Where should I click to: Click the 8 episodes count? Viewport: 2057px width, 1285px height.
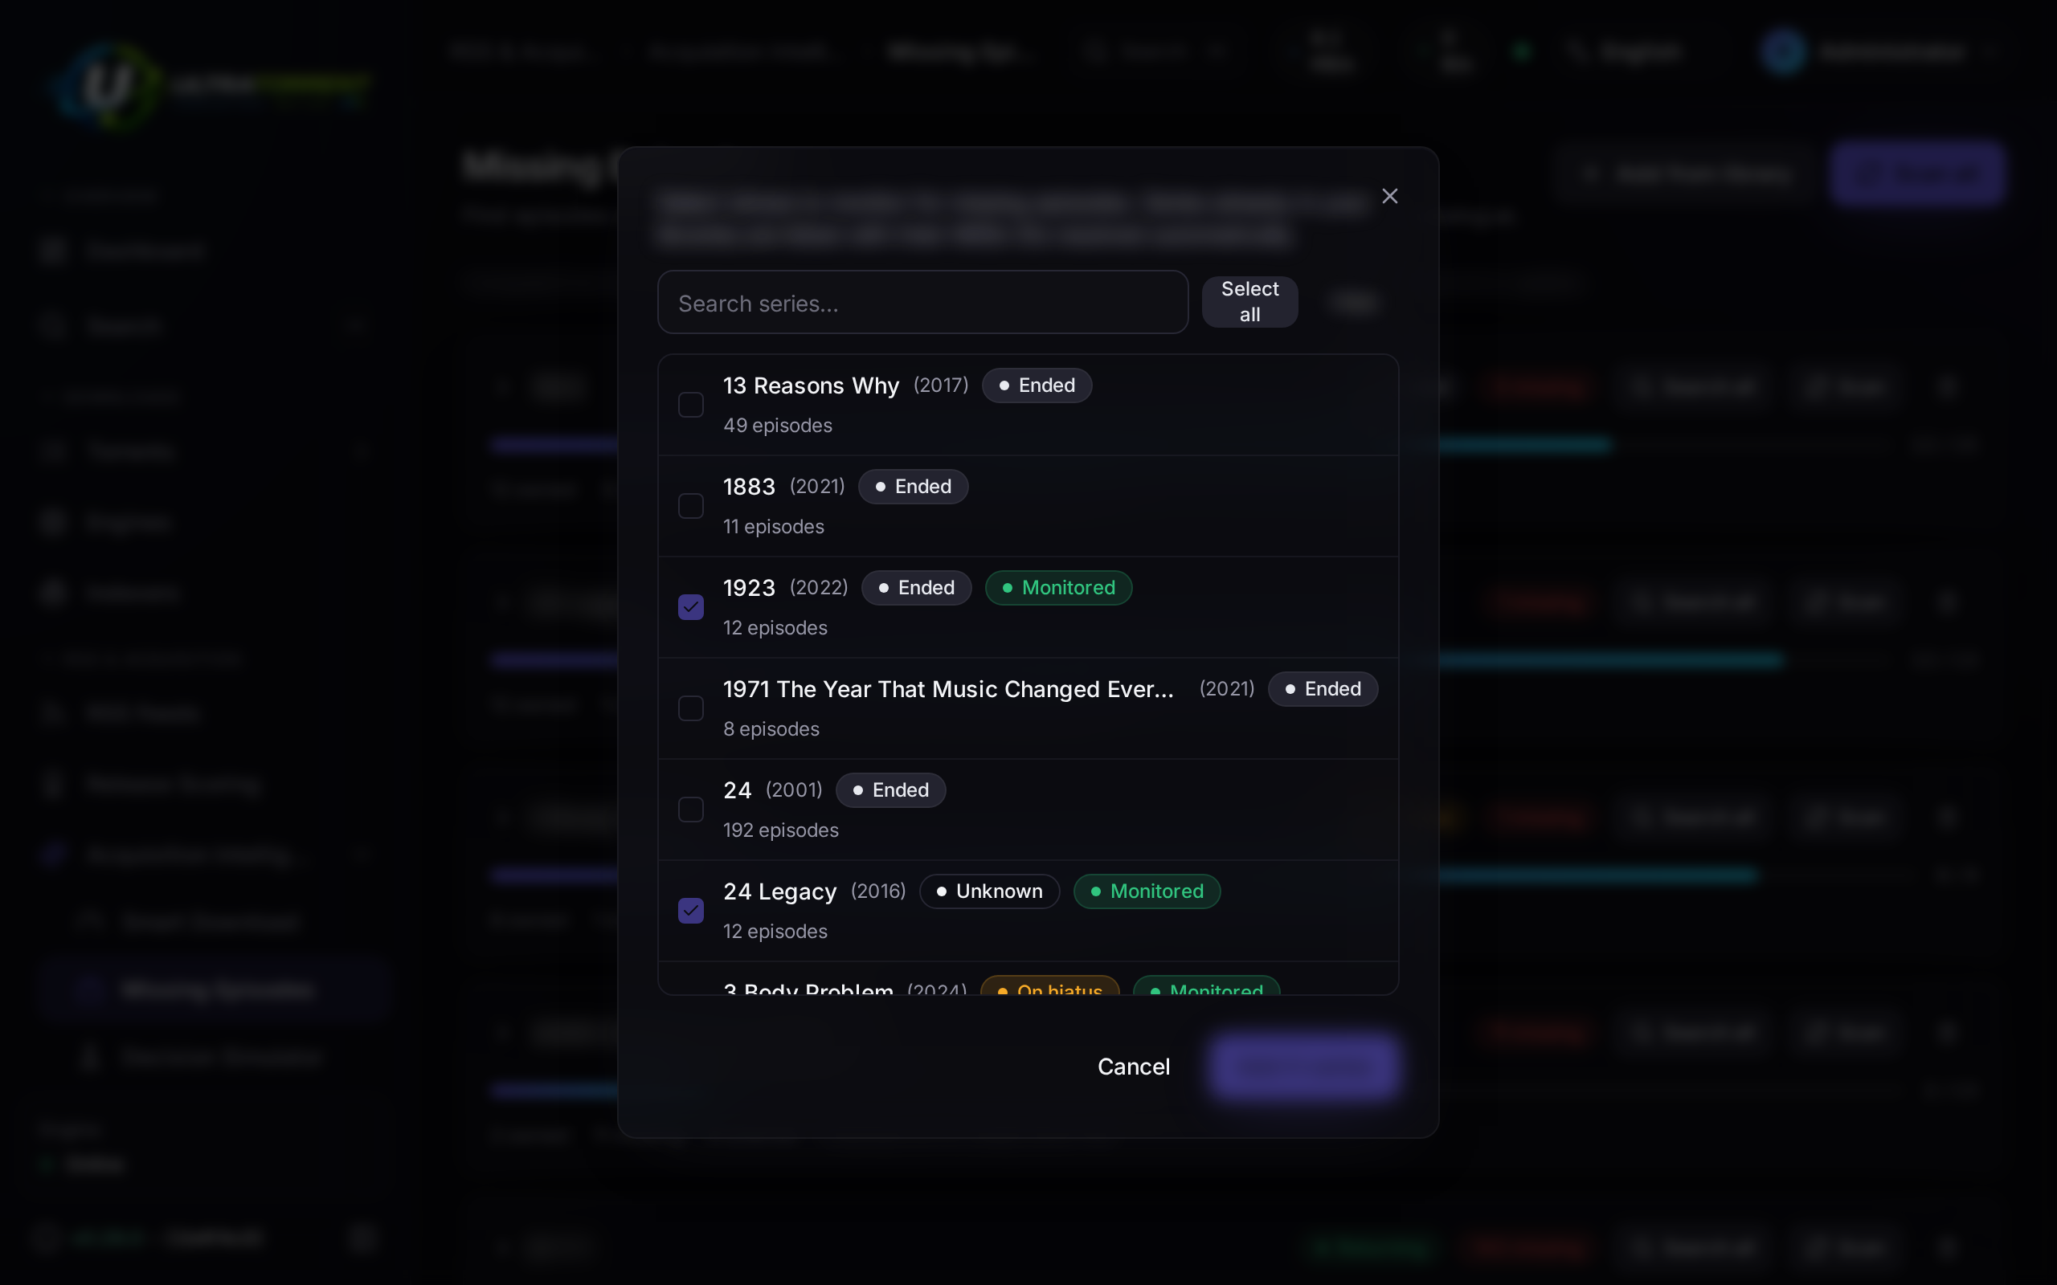click(x=771, y=729)
